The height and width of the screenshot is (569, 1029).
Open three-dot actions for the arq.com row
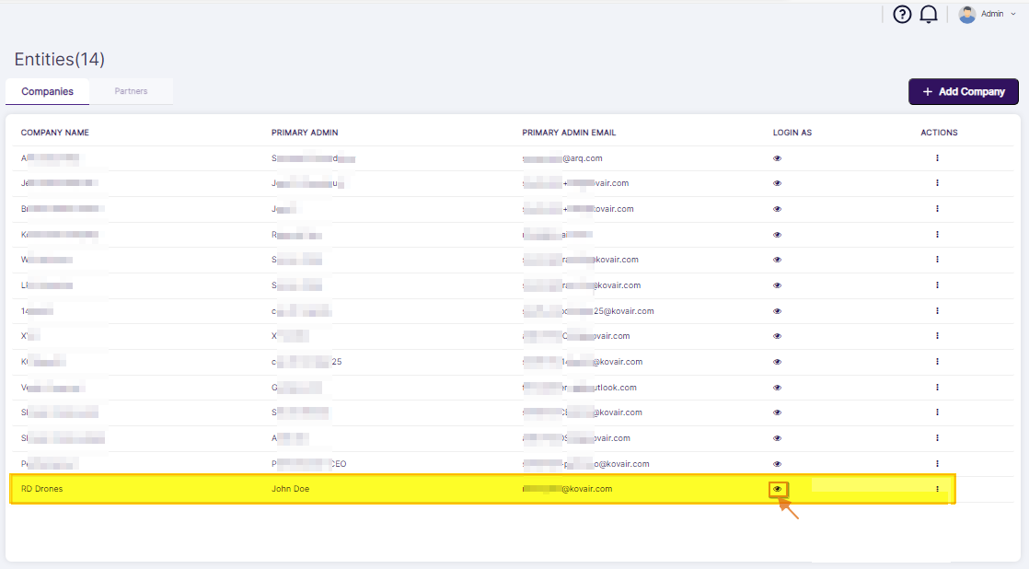coord(937,158)
